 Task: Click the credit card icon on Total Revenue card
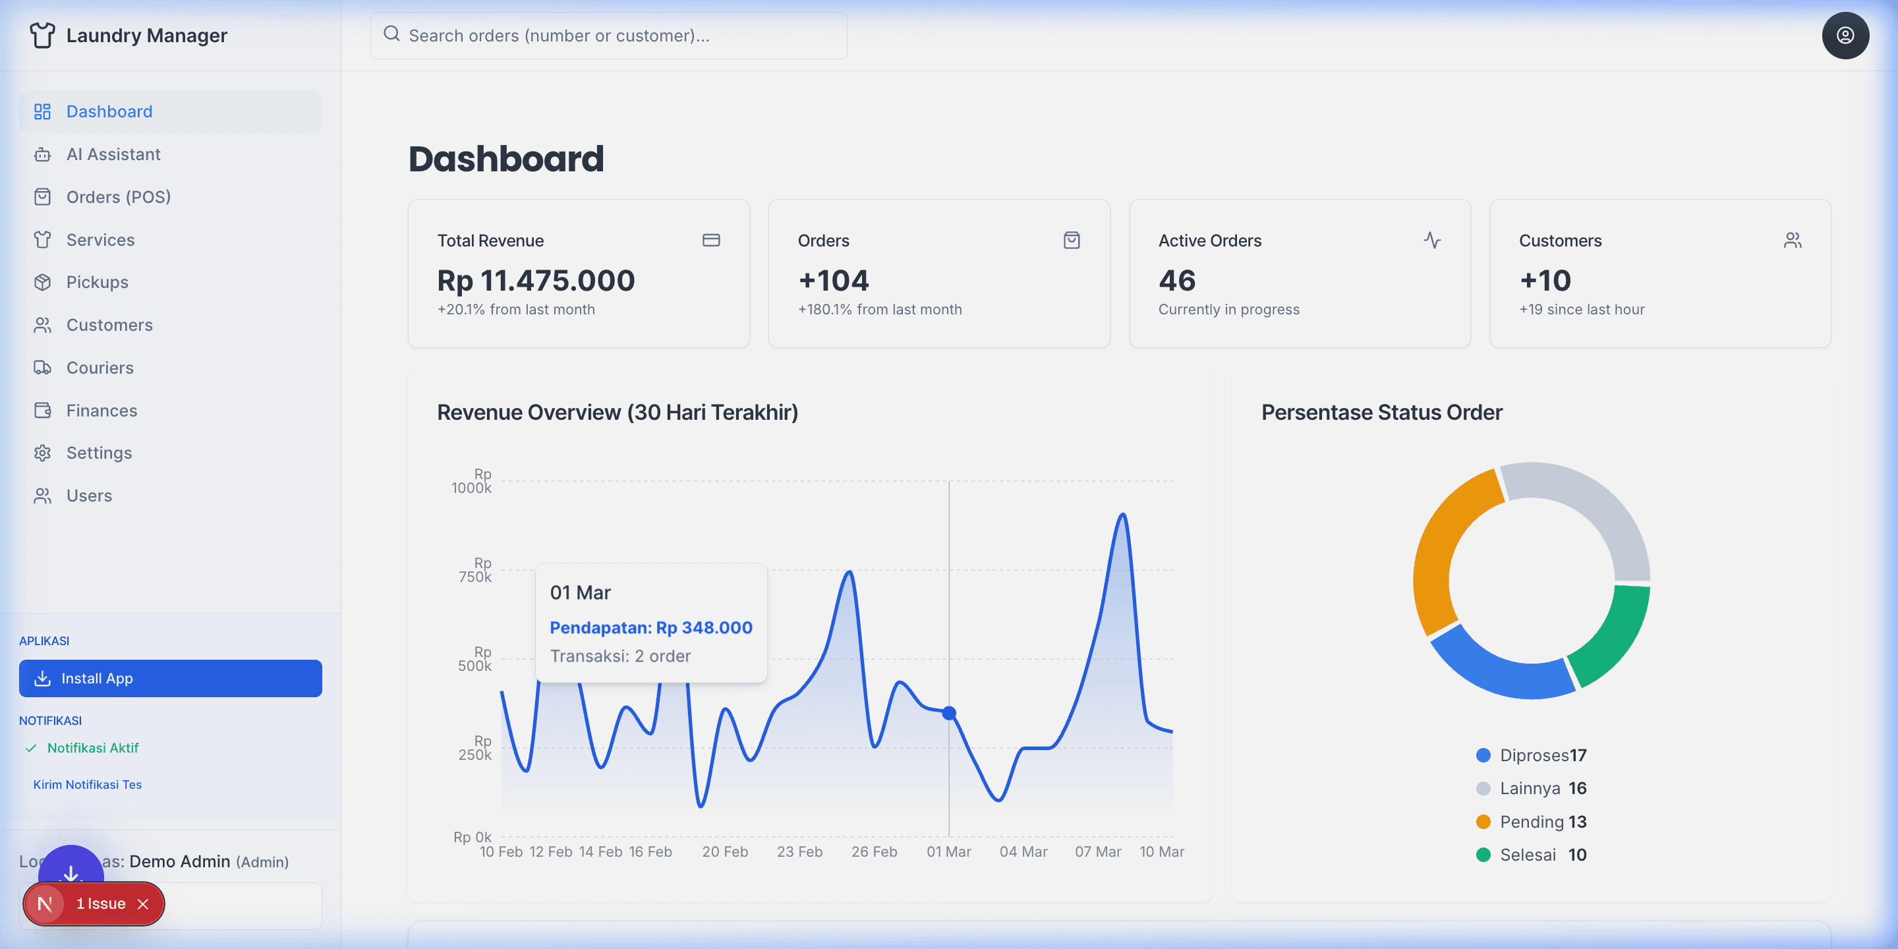pyautogui.click(x=711, y=239)
